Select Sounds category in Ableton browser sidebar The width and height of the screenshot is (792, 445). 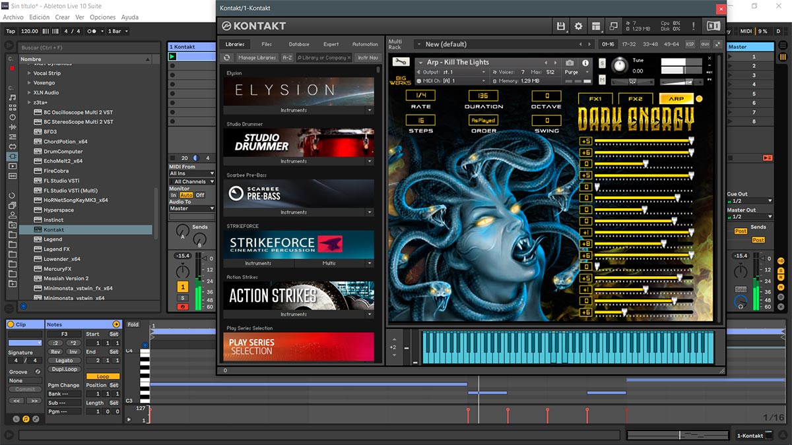(13, 98)
